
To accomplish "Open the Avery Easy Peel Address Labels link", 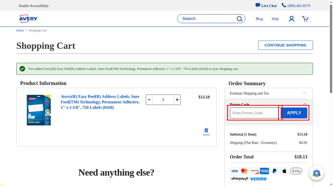I will tap(100, 102).
